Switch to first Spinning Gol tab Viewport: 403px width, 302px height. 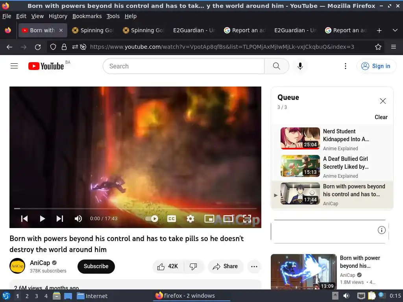tap(93, 30)
